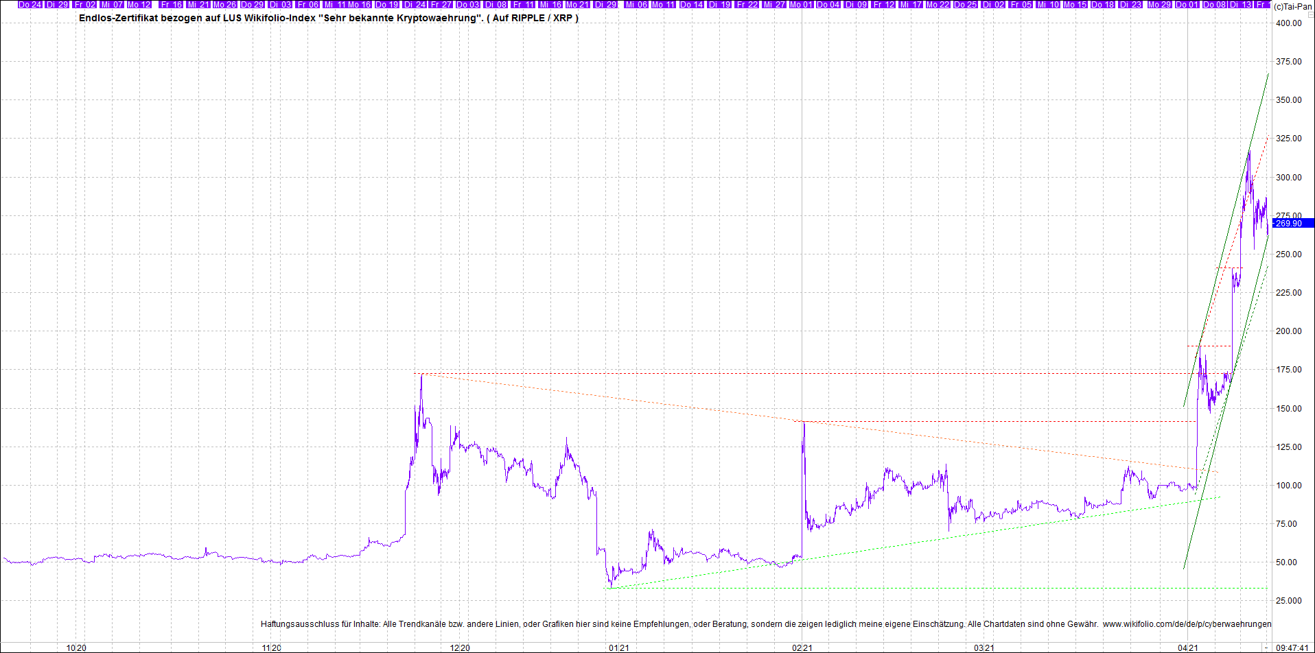1315x653 pixels.
Task: Open the www.wikifolio.com cyberwaehrungen link
Action: [x=1187, y=624]
